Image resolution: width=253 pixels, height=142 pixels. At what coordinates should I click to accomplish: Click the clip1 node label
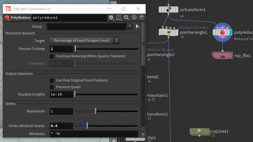[x=151, y=138]
